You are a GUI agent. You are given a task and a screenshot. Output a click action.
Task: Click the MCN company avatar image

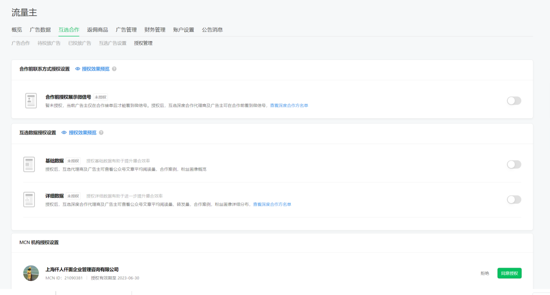[31, 273]
